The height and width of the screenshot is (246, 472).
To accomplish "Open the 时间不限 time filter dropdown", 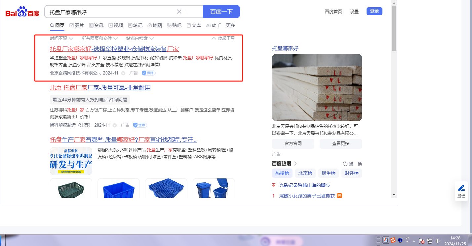I will pyautogui.click(x=61, y=38).
